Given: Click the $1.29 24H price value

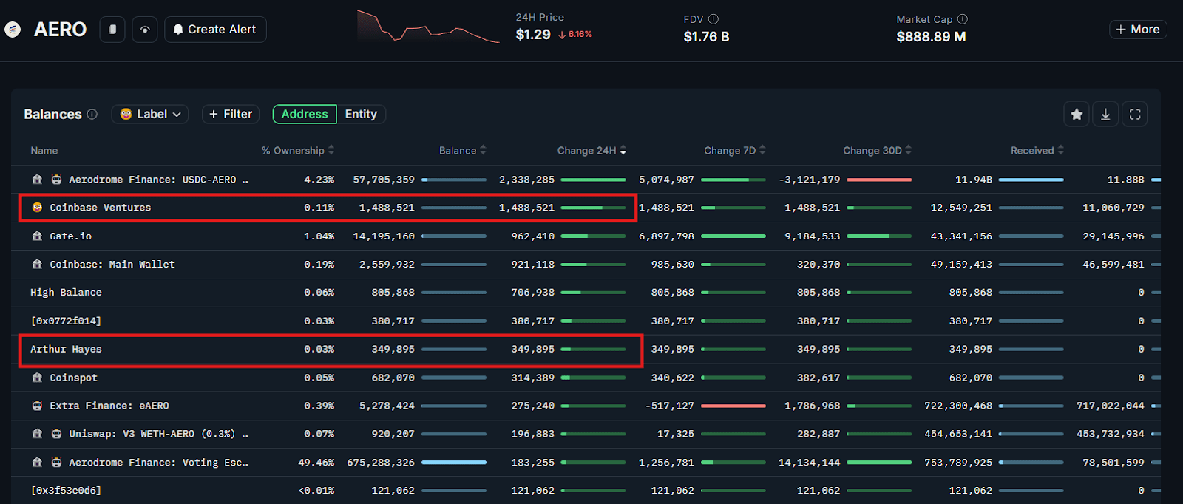Looking at the screenshot, I should 533,35.
